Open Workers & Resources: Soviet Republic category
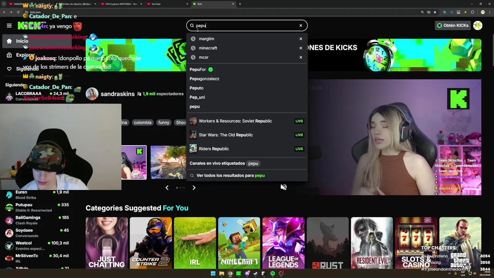The height and width of the screenshot is (278, 494). pos(247,121)
